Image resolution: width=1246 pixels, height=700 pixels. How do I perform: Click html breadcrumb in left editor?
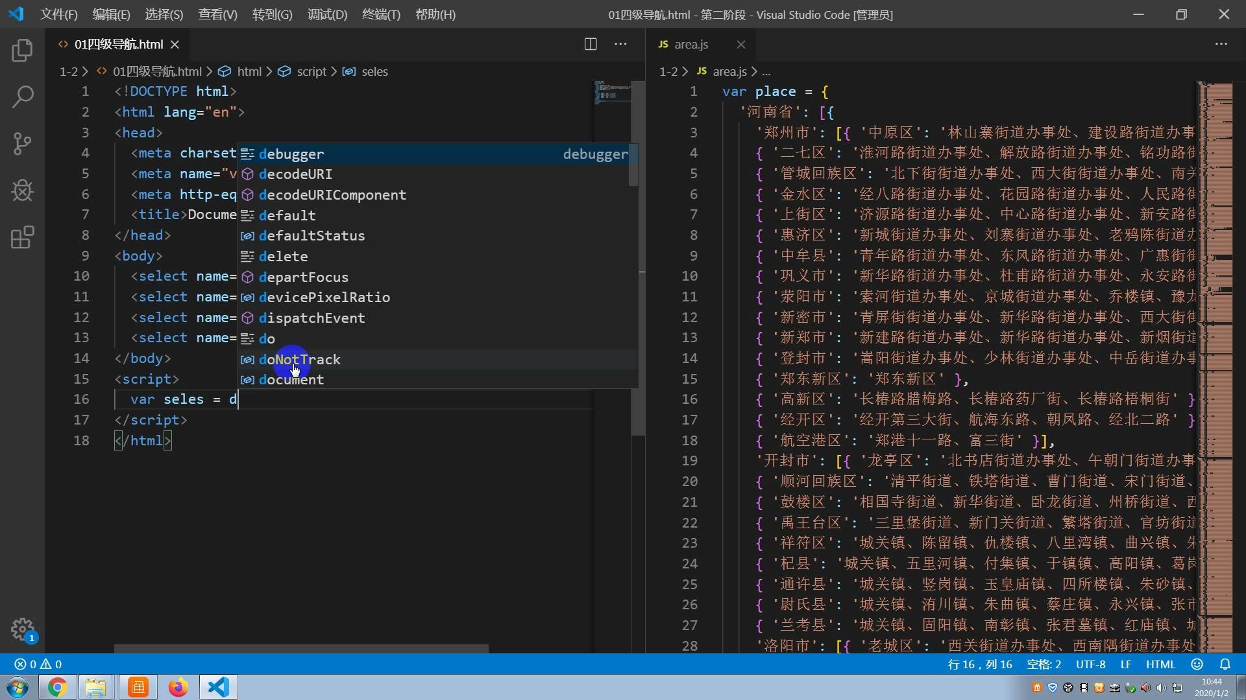click(240, 71)
